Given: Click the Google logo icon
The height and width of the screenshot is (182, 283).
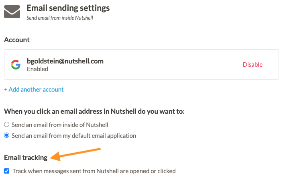Looking at the screenshot, I should [16, 65].
